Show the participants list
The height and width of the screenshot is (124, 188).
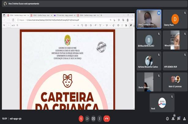tap(173, 119)
